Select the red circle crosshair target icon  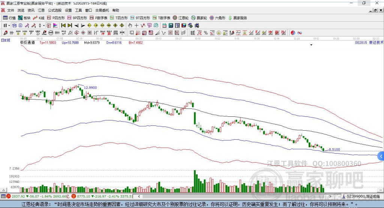tap(76, 33)
